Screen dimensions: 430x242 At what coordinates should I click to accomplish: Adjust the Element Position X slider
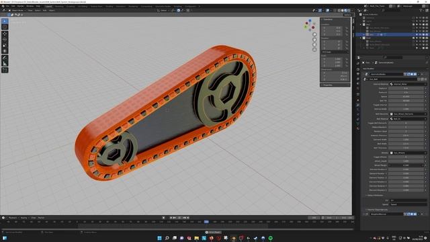point(406,169)
